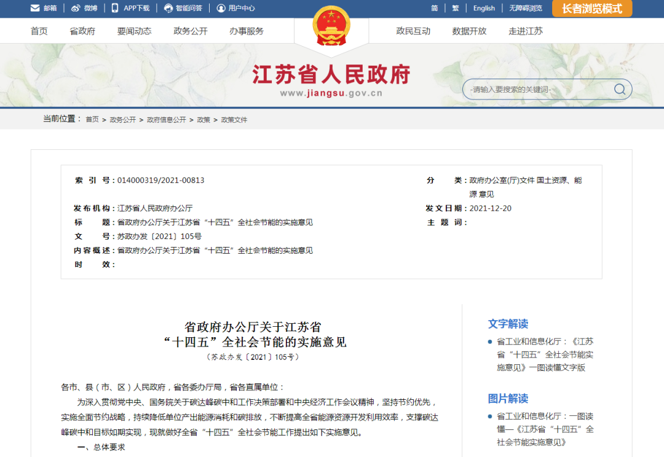Click the search magnifier icon
This screenshot has height=457, width=664.
pos(619,89)
